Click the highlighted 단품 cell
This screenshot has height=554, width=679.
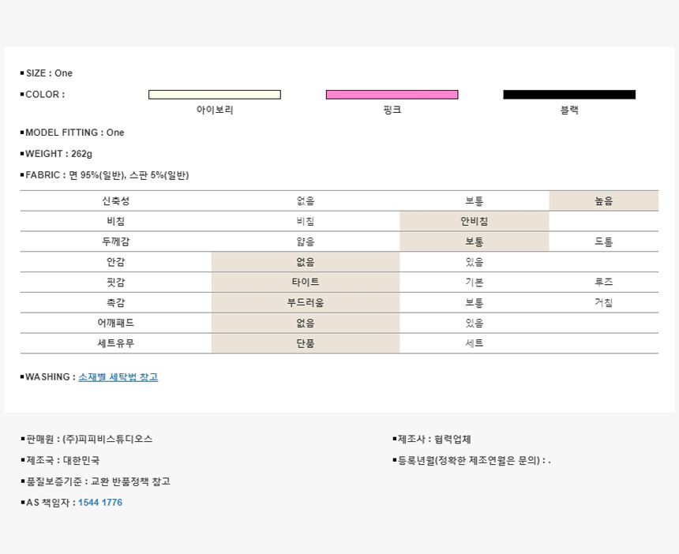tap(305, 343)
